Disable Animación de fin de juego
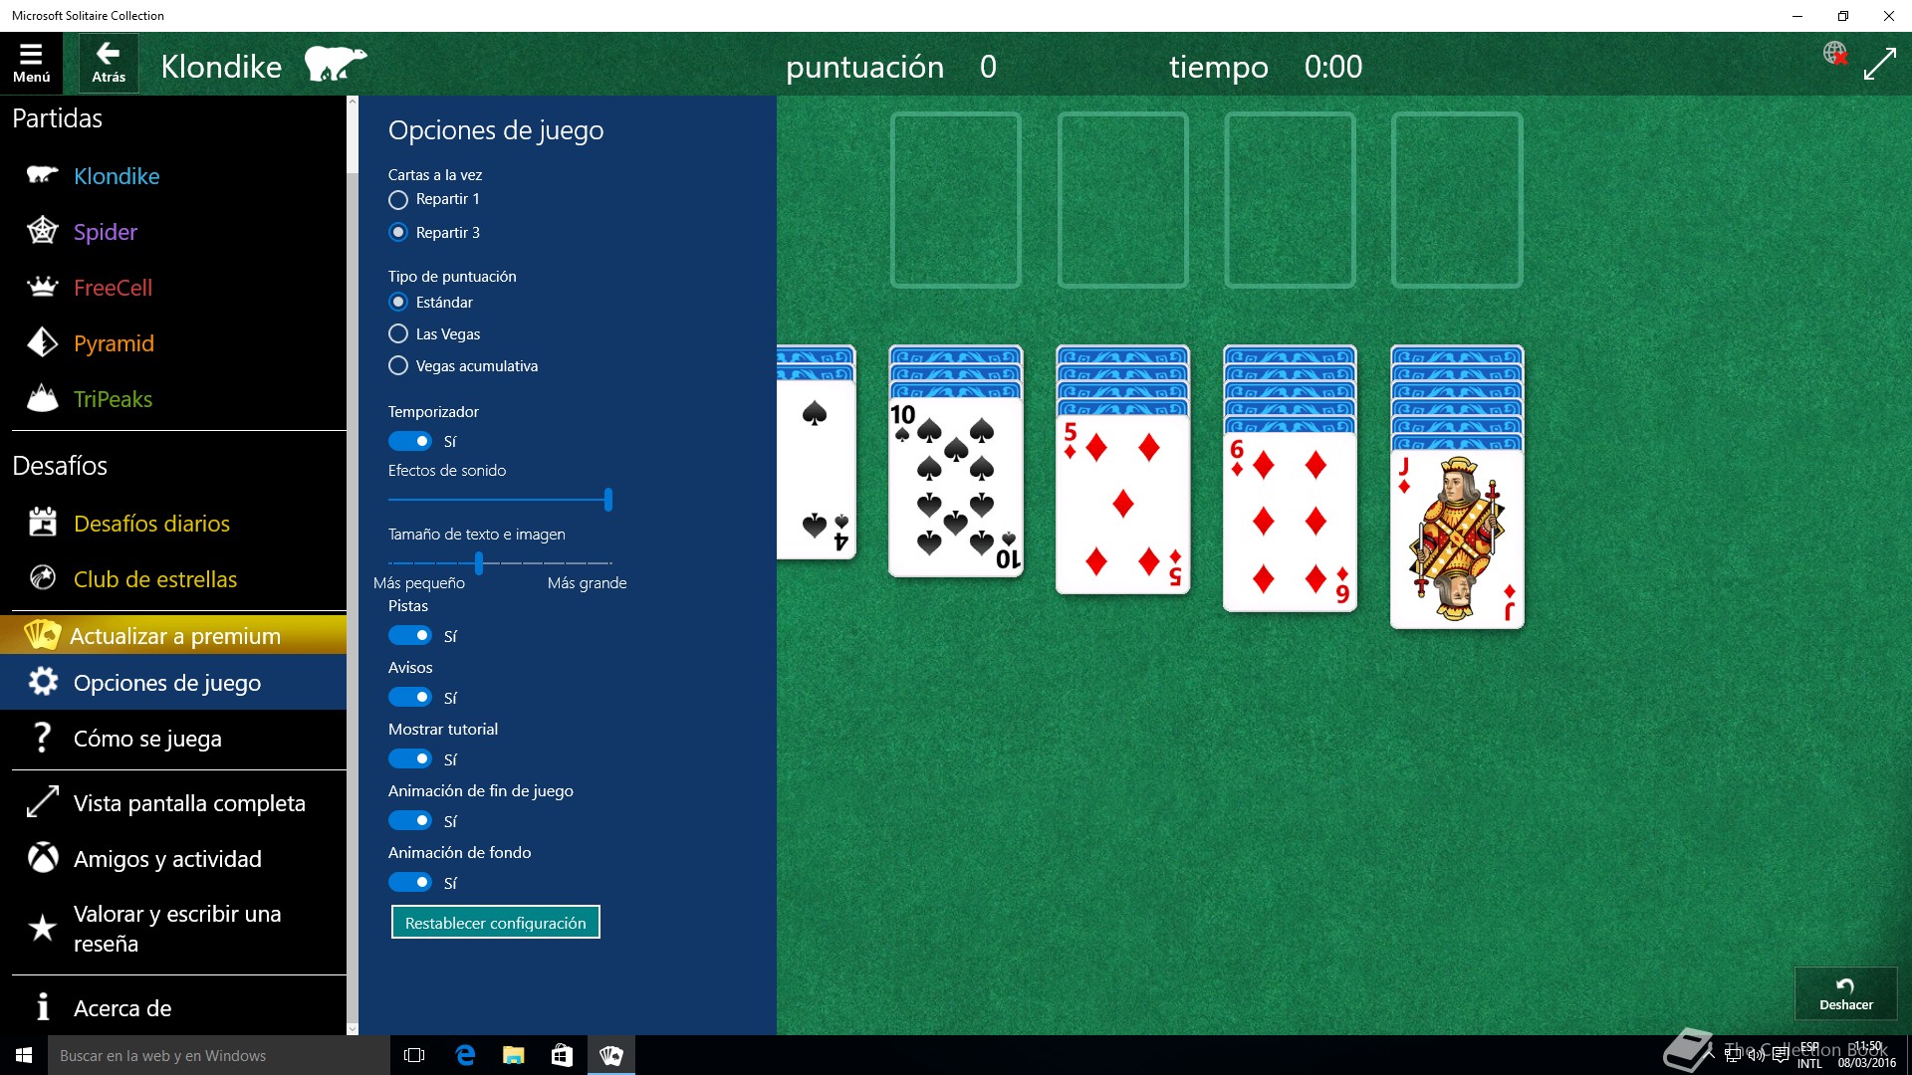This screenshot has height=1075, width=1912. [x=410, y=820]
